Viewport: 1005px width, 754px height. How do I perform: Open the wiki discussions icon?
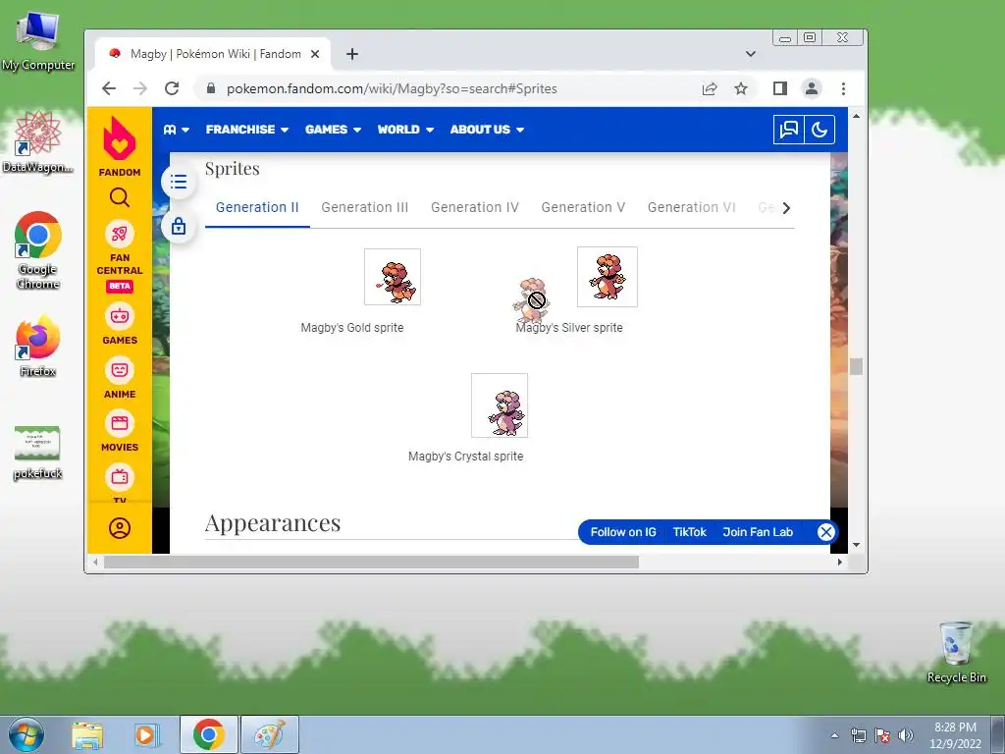(788, 130)
